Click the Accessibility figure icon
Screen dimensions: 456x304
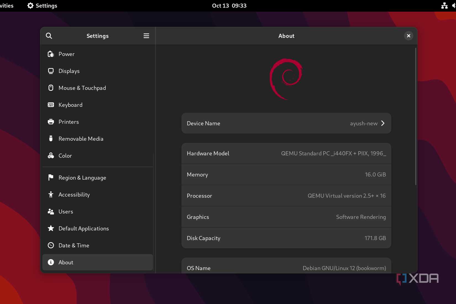click(51, 195)
